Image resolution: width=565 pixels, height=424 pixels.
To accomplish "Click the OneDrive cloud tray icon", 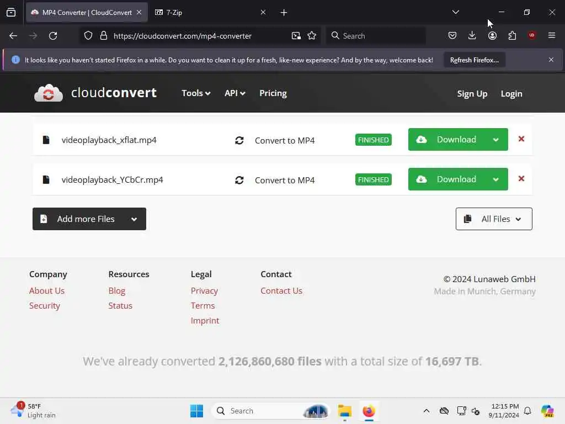I will 444,411.
